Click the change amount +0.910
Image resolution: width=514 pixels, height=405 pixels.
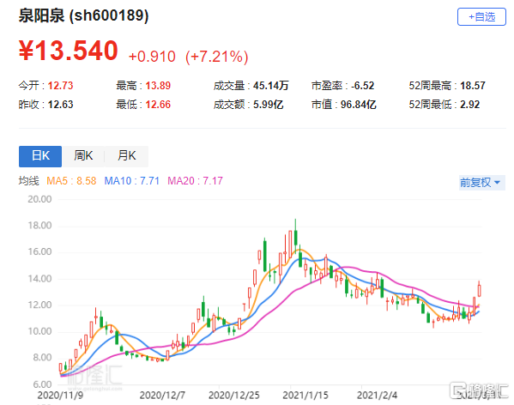(152, 57)
